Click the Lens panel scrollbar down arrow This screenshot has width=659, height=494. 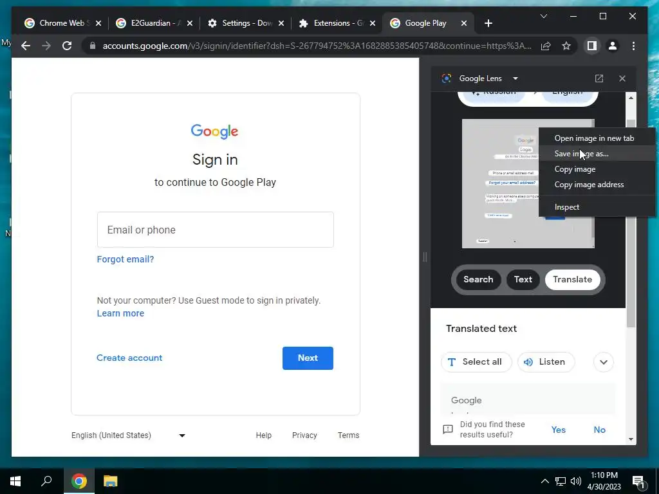[x=631, y=439]
